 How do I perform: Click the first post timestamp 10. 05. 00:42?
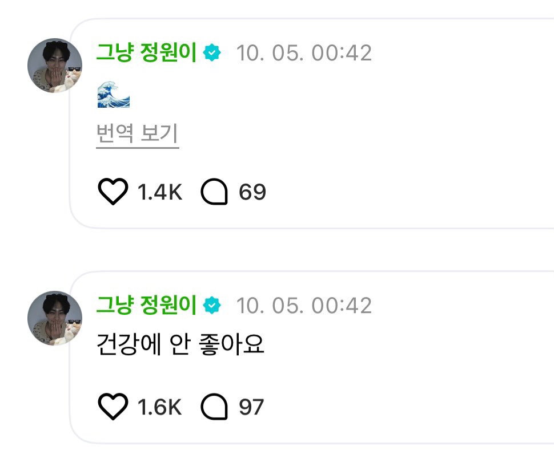coord(304,53)
